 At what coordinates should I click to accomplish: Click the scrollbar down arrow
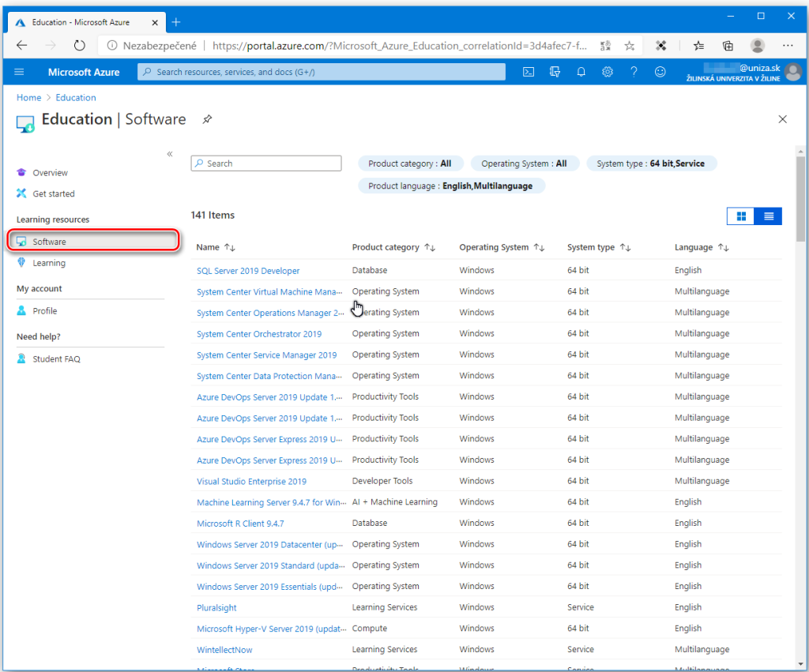point(800,664)
